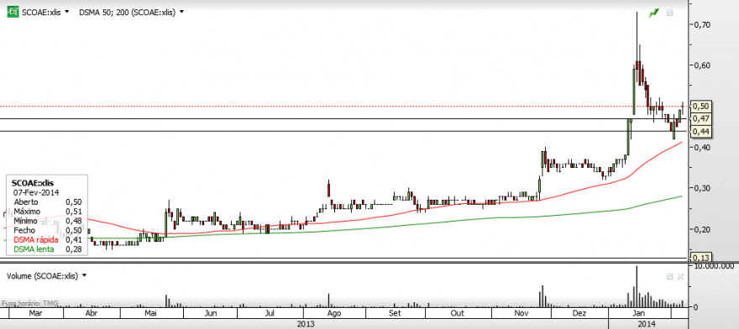The image size is (739, 329).
Task: Click the Dez month on time axis
Action: click(x=579, y=313)
